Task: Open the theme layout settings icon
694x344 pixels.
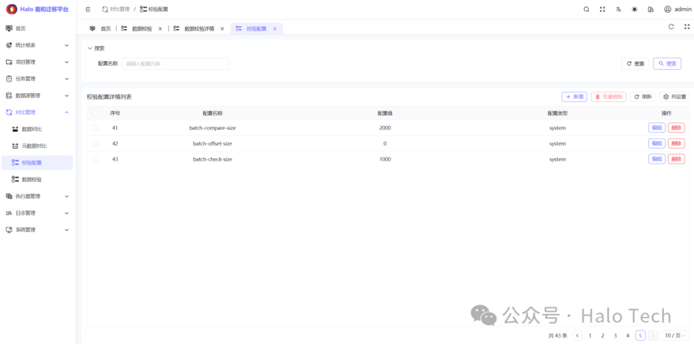Action: pyautogui.click(x=650, y=9)
